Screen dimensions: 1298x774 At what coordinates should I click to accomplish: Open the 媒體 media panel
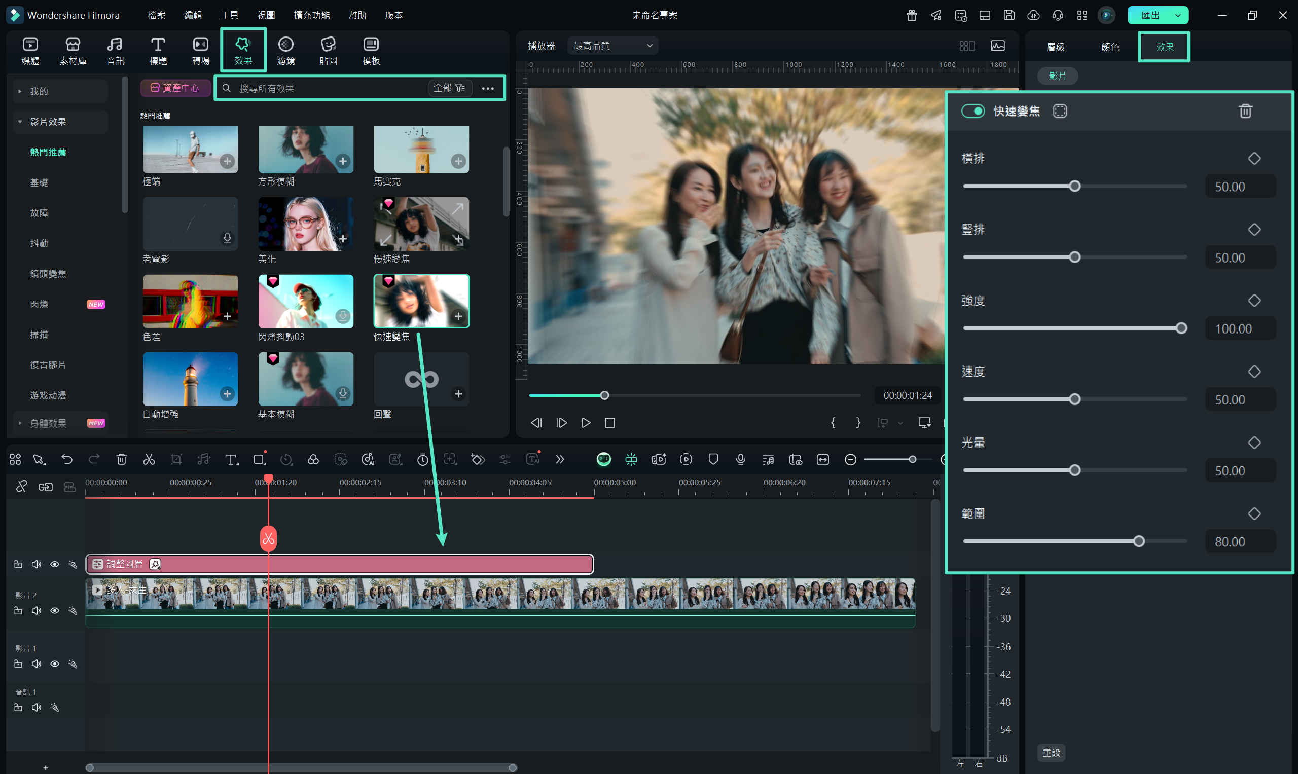click(30, 51)
